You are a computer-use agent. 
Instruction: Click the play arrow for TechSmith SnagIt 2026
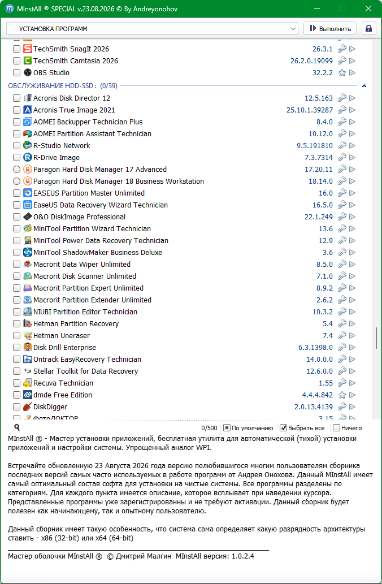[352, 49]
